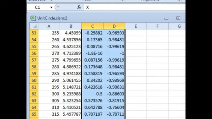The image size is (212, 119).
Task: Select row 60 header
Action: pyautogui.click(x=34, y=80)
